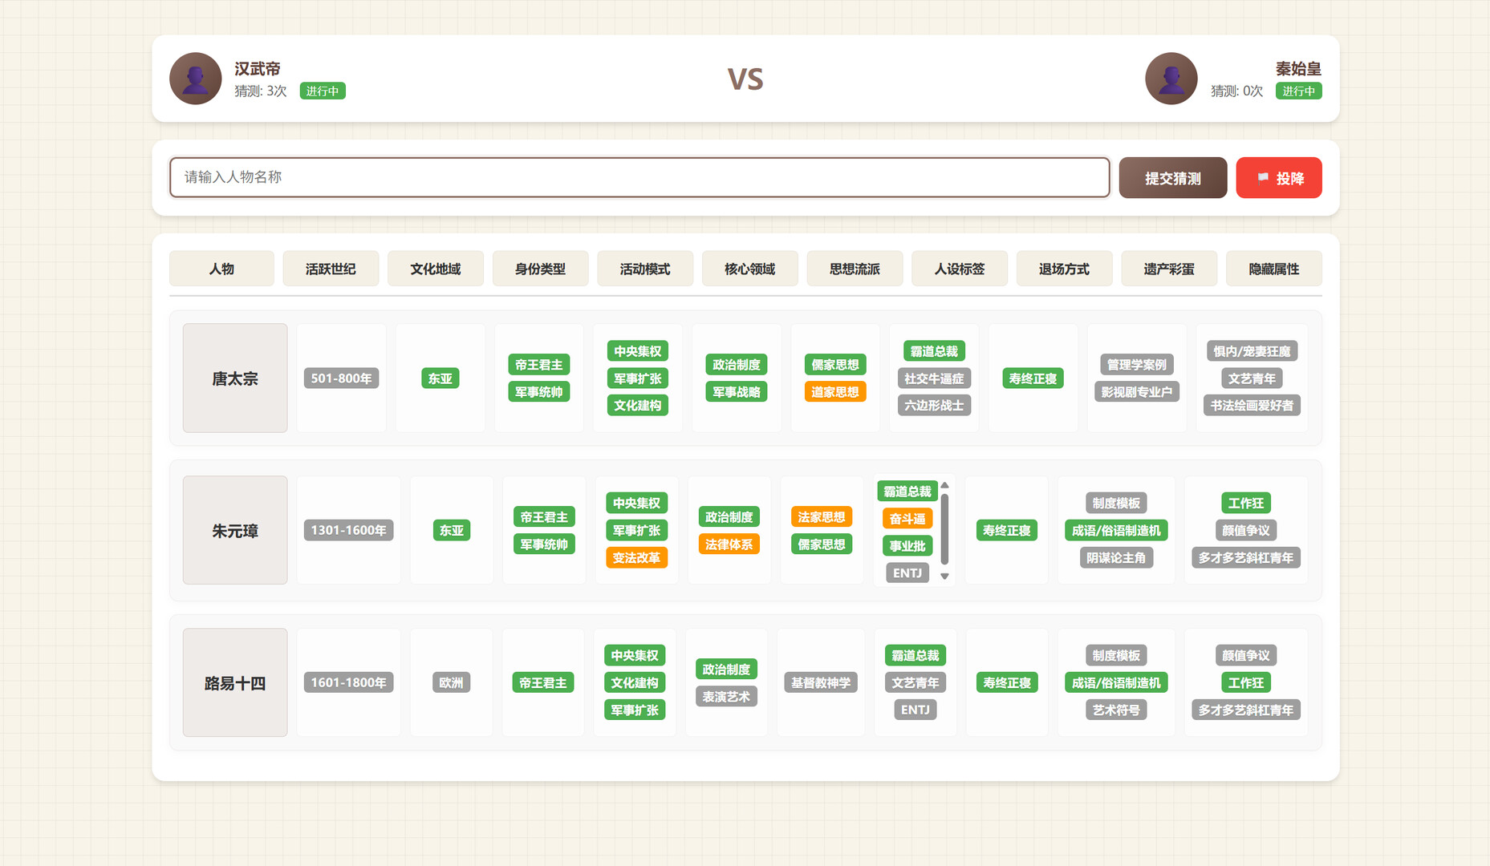1490x866 pixels.
Task: Click 汉武帝's green 进行中 status badge
Action: pyautogui.click(x=323, y=91)
